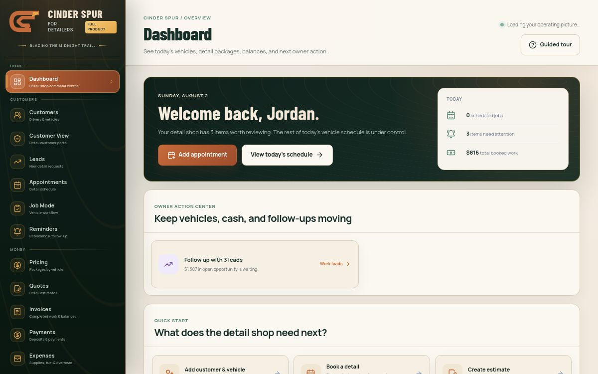The width and height of the screenshot is (598, 374).
Task: Open the Reminders bell icon
Action: [17, 232]
